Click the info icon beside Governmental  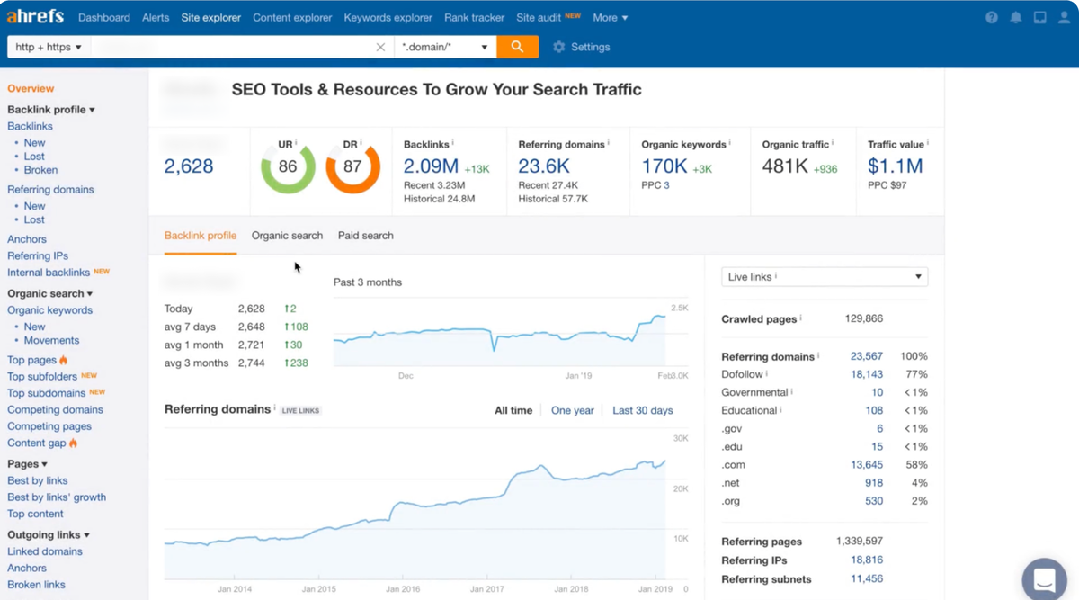(791, 391)
